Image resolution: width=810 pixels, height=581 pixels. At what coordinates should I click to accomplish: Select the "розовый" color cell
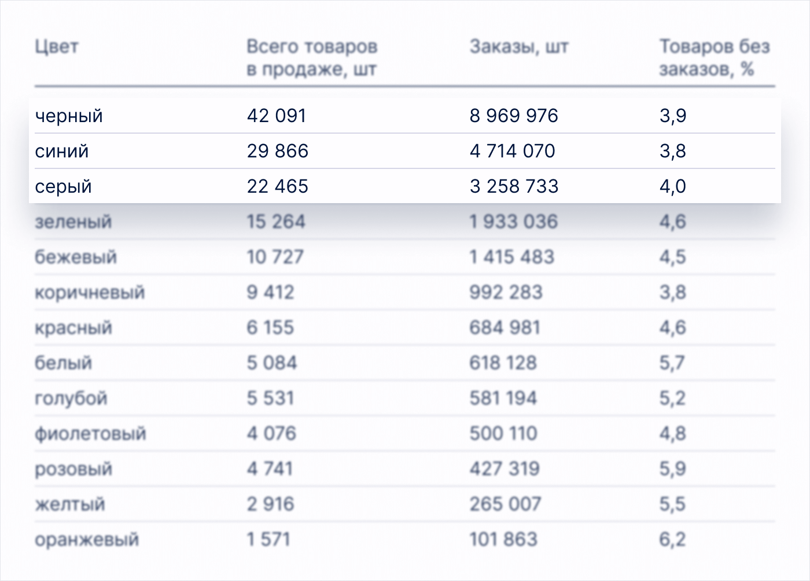click(73, 469)
